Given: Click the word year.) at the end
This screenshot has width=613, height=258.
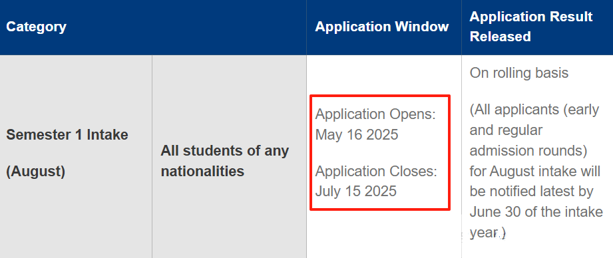Looking at the screenshot, I should (x=487, y=233).
